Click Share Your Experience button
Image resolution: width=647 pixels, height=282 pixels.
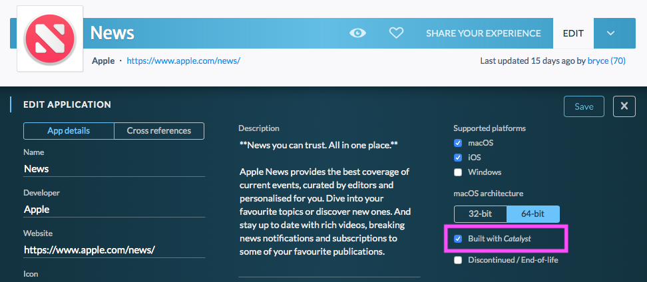[x=483, y=33]
